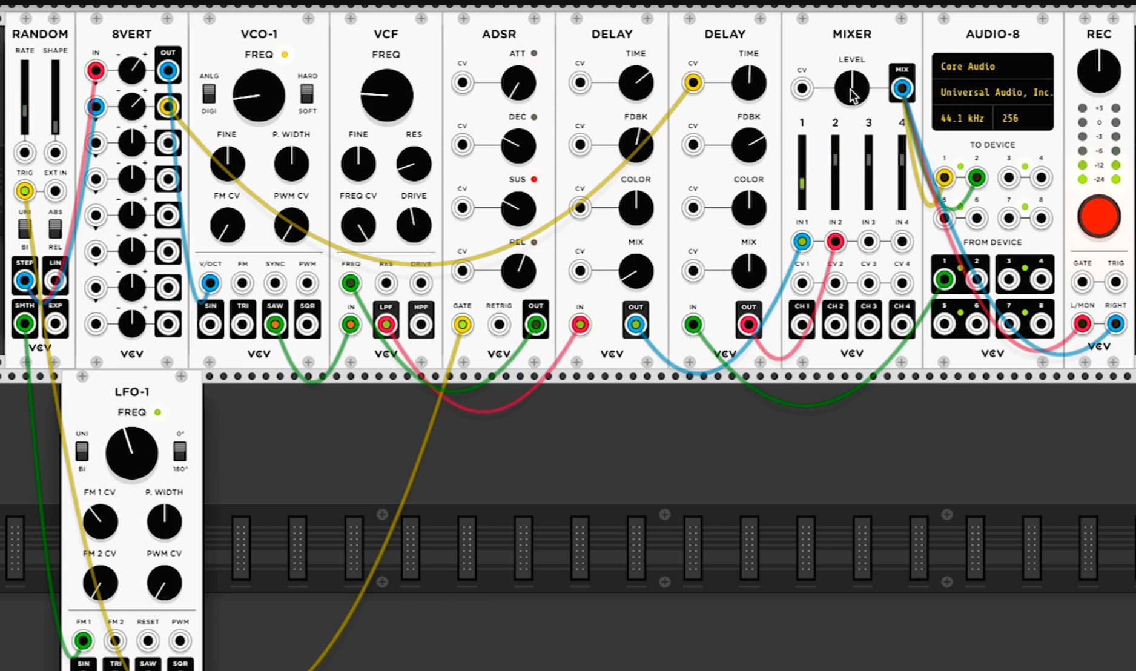Click the Mixer channel 1 level fader

tap(802, 173)
